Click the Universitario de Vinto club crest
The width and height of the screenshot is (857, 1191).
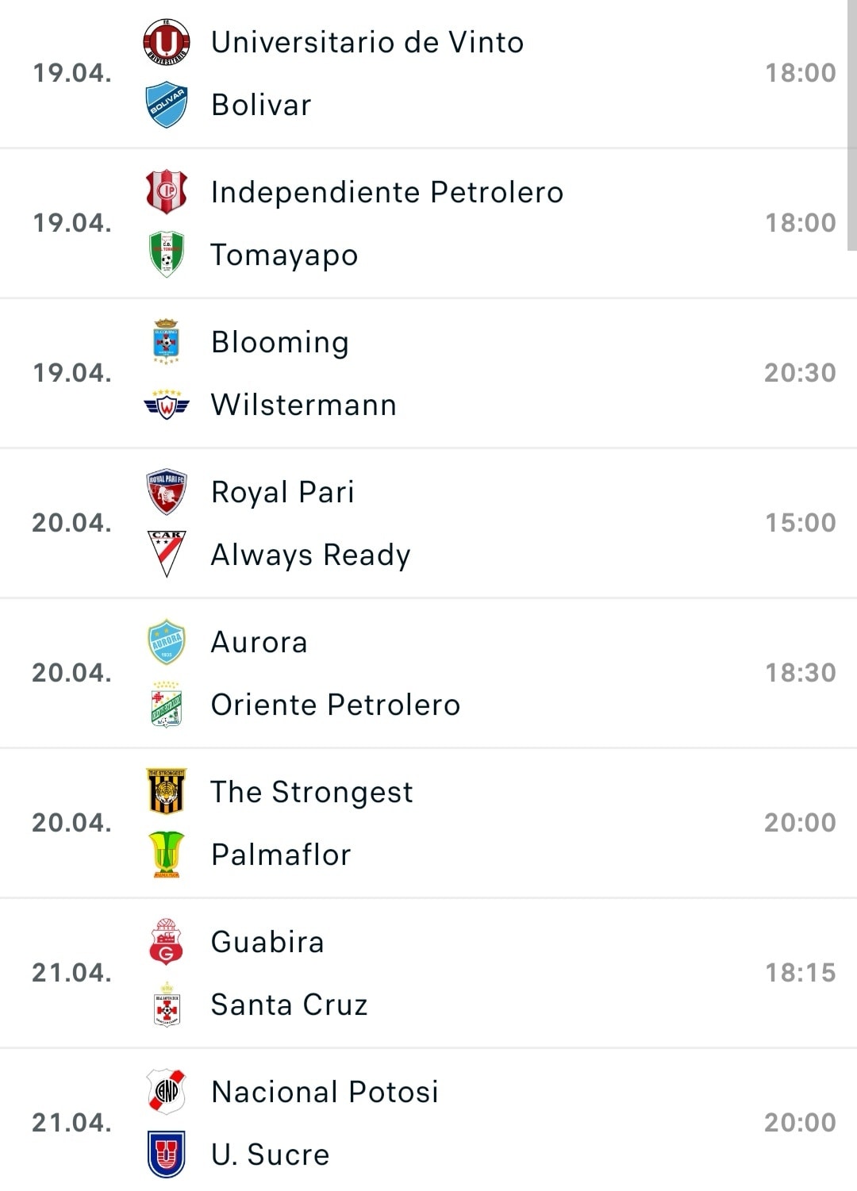[x=167, y=42]
